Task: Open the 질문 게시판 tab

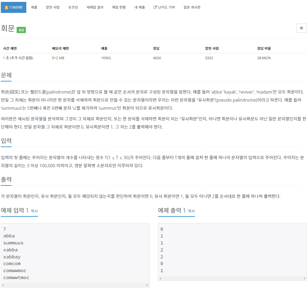Action: pyautogui.click(x=192, y=8)
